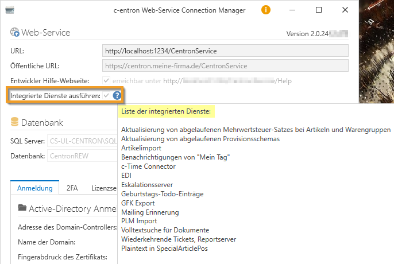
Task: Click the folder icon beside Active-Directory heading
Action: tap(22, 208)
